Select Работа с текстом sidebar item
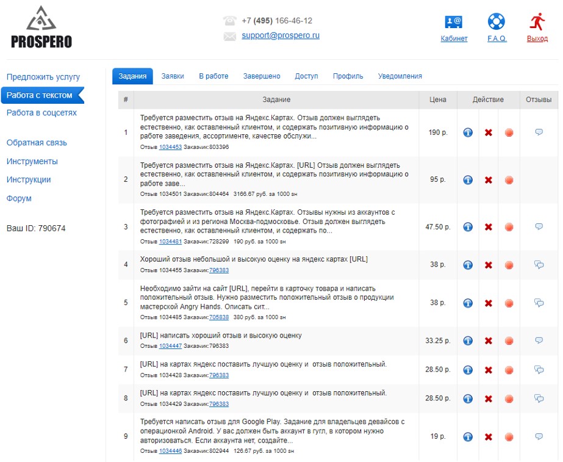The height and width of the screenshot is (462, 563). click(x=42, y=95)
